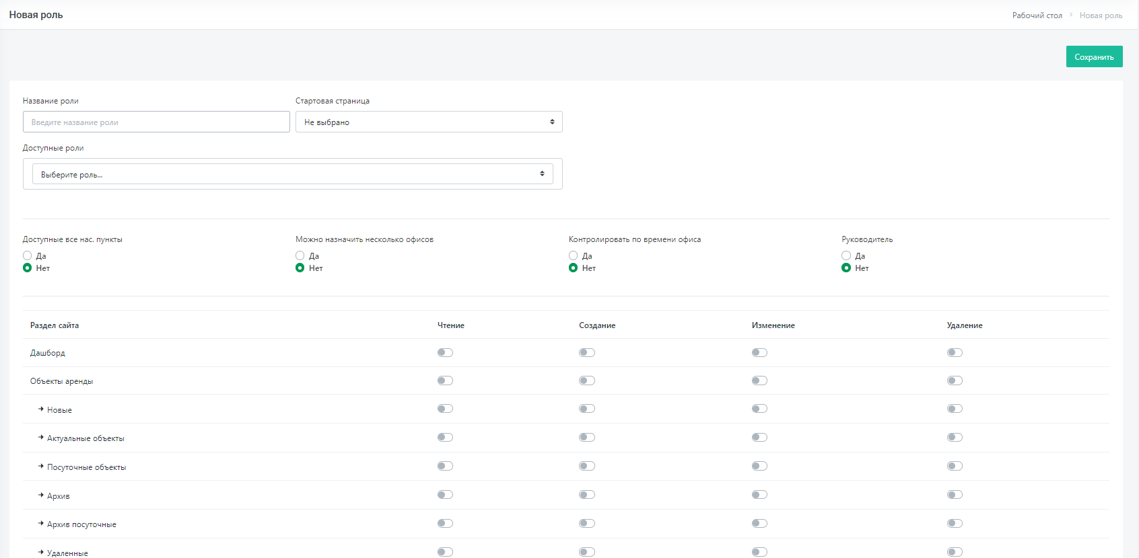Viewport: 1139px width, 558px height.
Task: Toggle Изменение for Актуальные объекты
Action: tap(759, 437)
